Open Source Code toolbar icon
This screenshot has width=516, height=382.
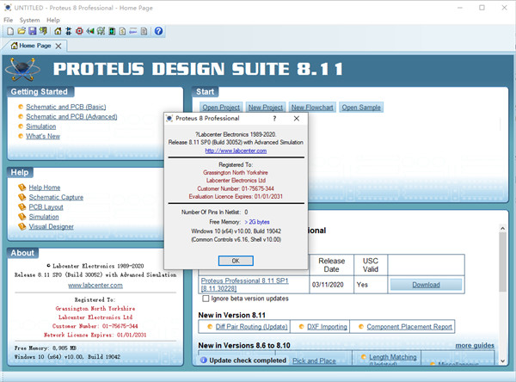[133, 31]
